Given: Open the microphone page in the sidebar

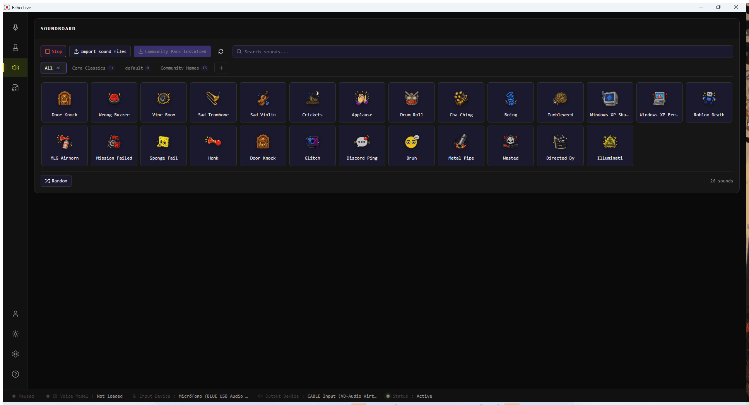Looking at the screenshot, I should click(x=15, y=27).
